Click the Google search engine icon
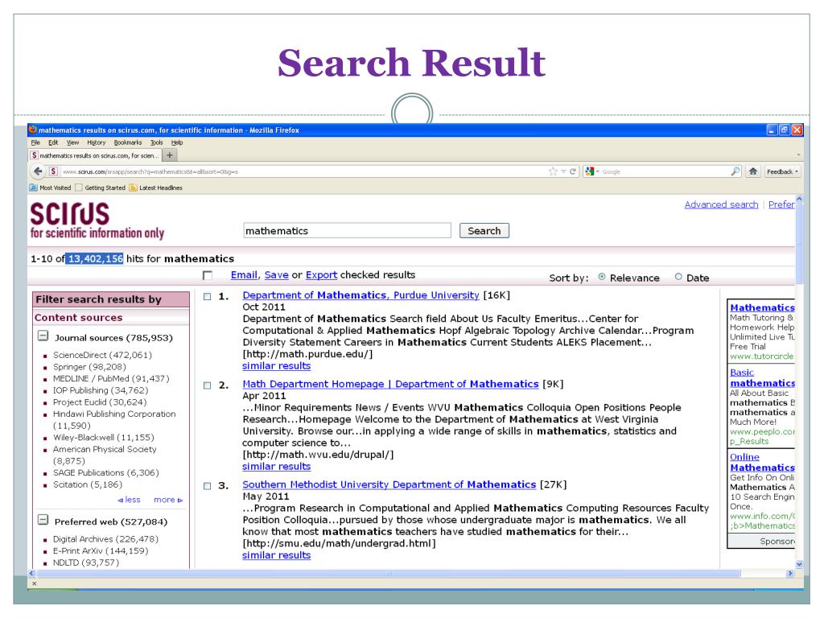Viewport: 824px width, 618px height. pos(590,171)
